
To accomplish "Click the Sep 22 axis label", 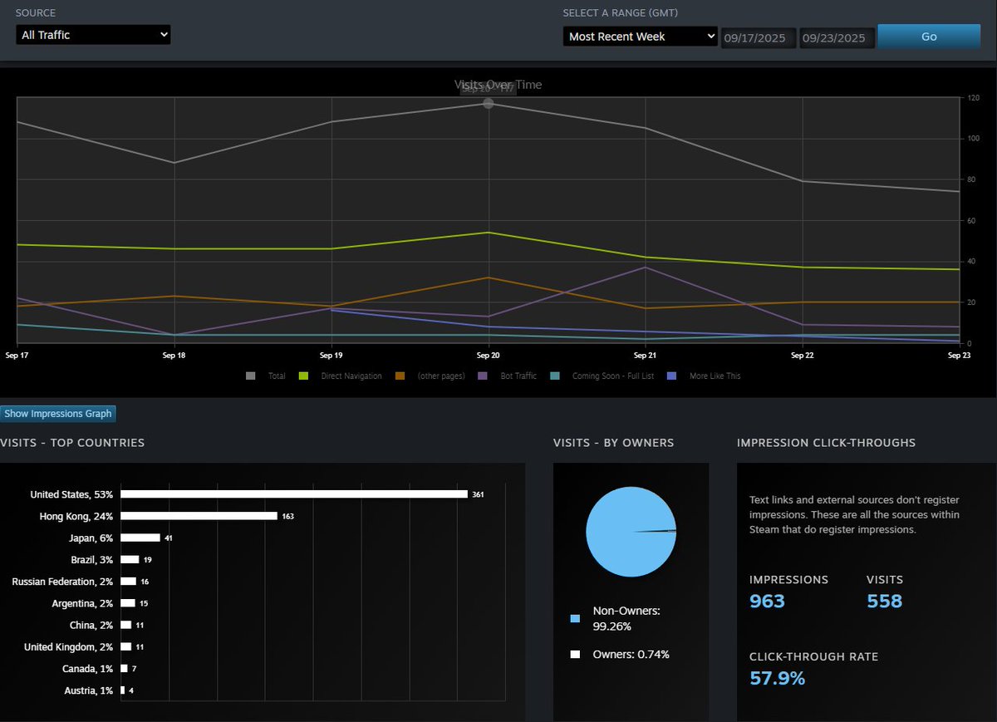I will pyautogui.click(x=803, y=355).
